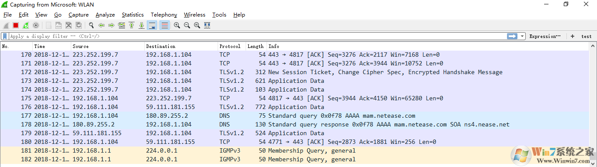Zoom in on packet text
This screenshot has height=167, width=597.
(177, 25)
